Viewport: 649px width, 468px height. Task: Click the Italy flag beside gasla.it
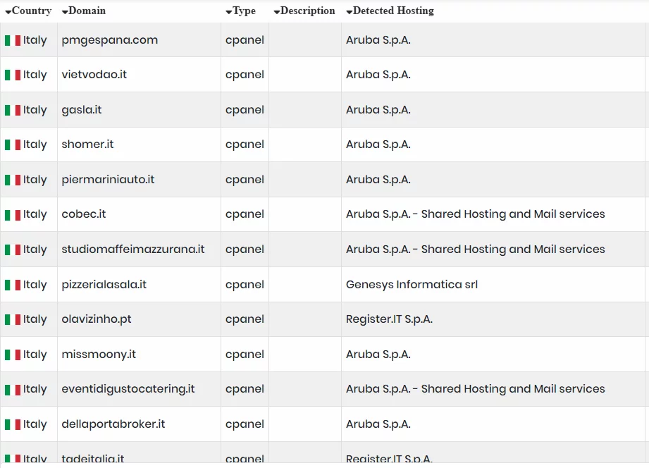tap(13, 110)
